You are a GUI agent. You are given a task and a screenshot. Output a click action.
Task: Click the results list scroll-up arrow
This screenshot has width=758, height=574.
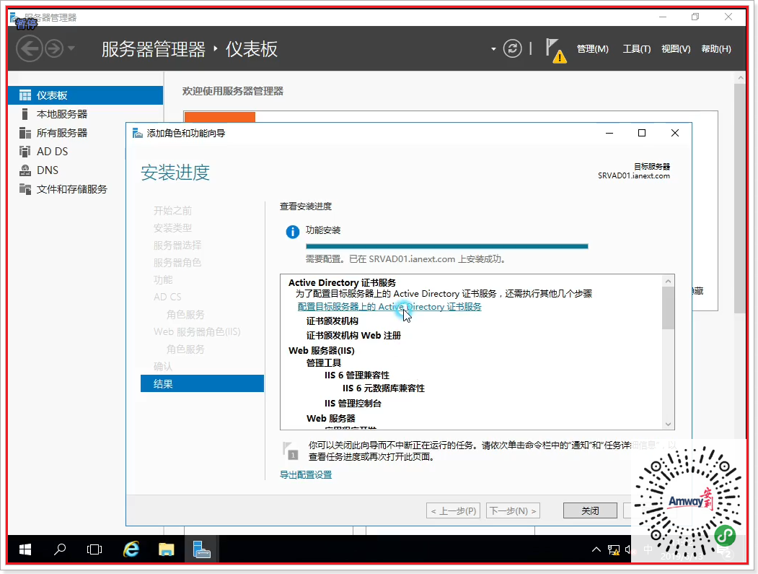(x=668, y=281)
